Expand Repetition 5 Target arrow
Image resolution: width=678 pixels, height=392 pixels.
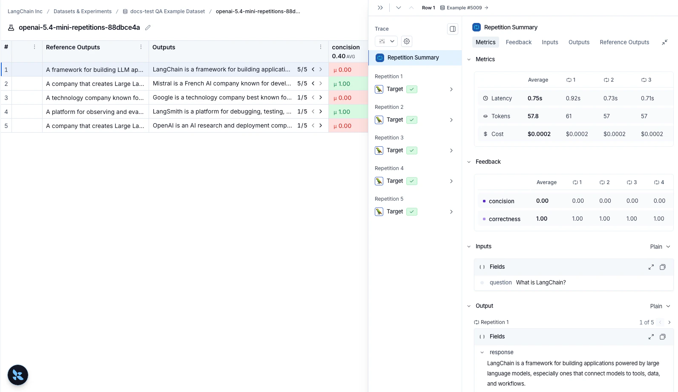pyautogui.click(x=451, y=212)
